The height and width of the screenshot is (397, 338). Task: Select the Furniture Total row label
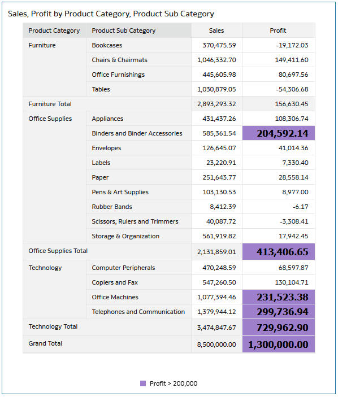point(50,104)
